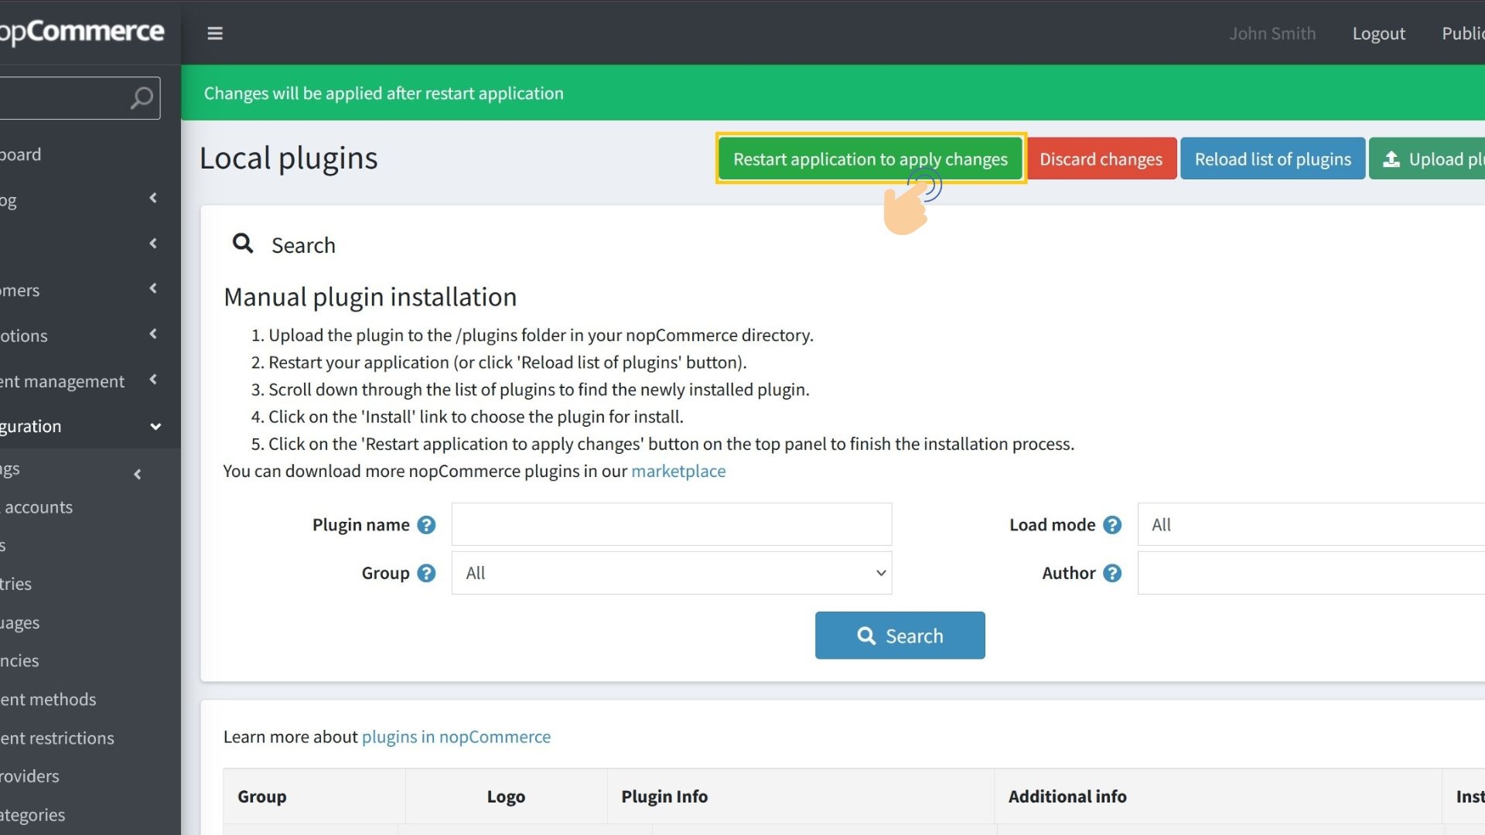
Task: Open the Stores sidebar item
Action: (3, 546)
